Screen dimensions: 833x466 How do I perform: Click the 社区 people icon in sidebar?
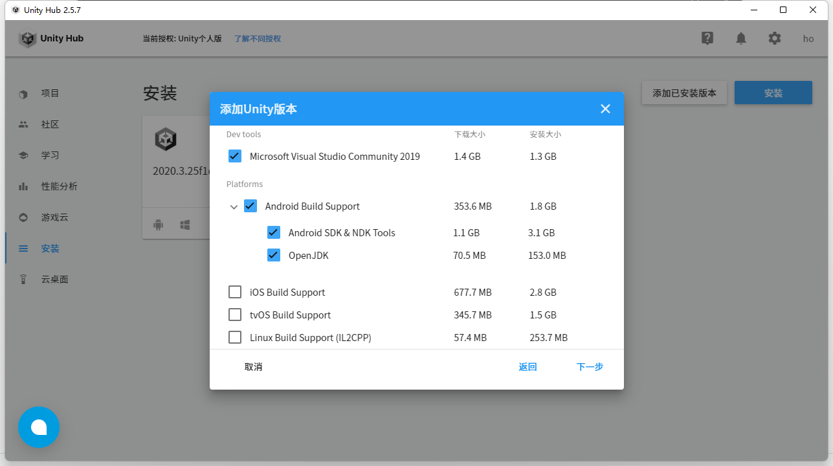[23, 124]
